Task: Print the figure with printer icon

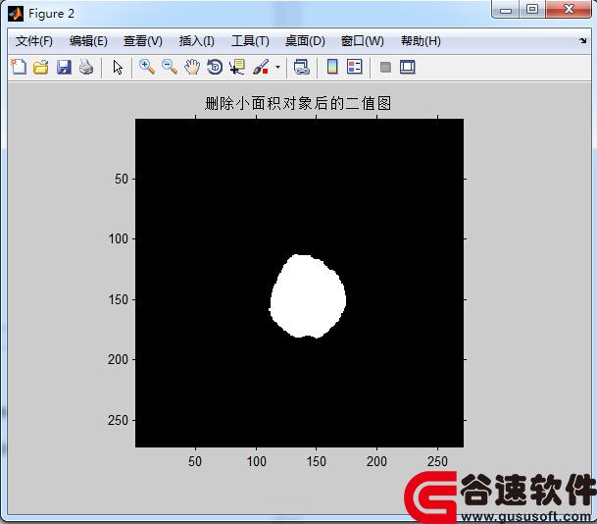Action: coord(86,67)
